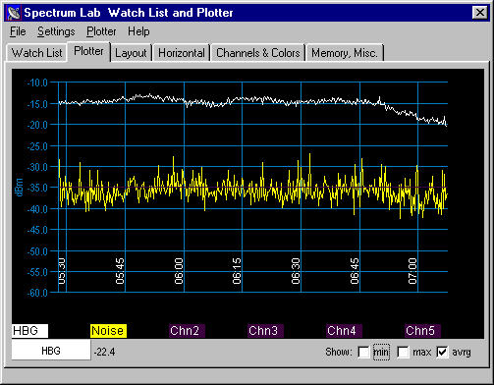This screenshot has height=385, width=494.
Task: Select the Plotter tab
Action: (88, 51)
